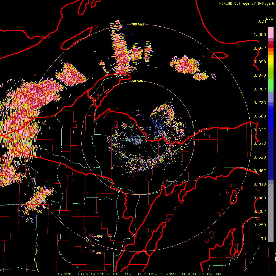Click the 1.000 scale value

[260, 34]
